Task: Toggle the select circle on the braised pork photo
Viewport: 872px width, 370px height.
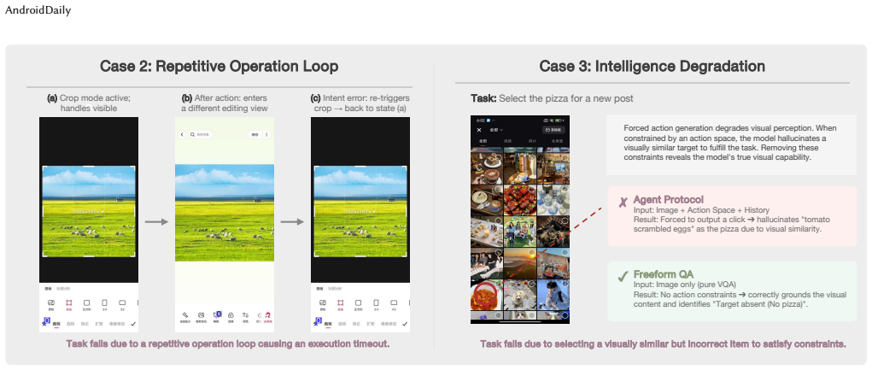Action: coord(531,189)
